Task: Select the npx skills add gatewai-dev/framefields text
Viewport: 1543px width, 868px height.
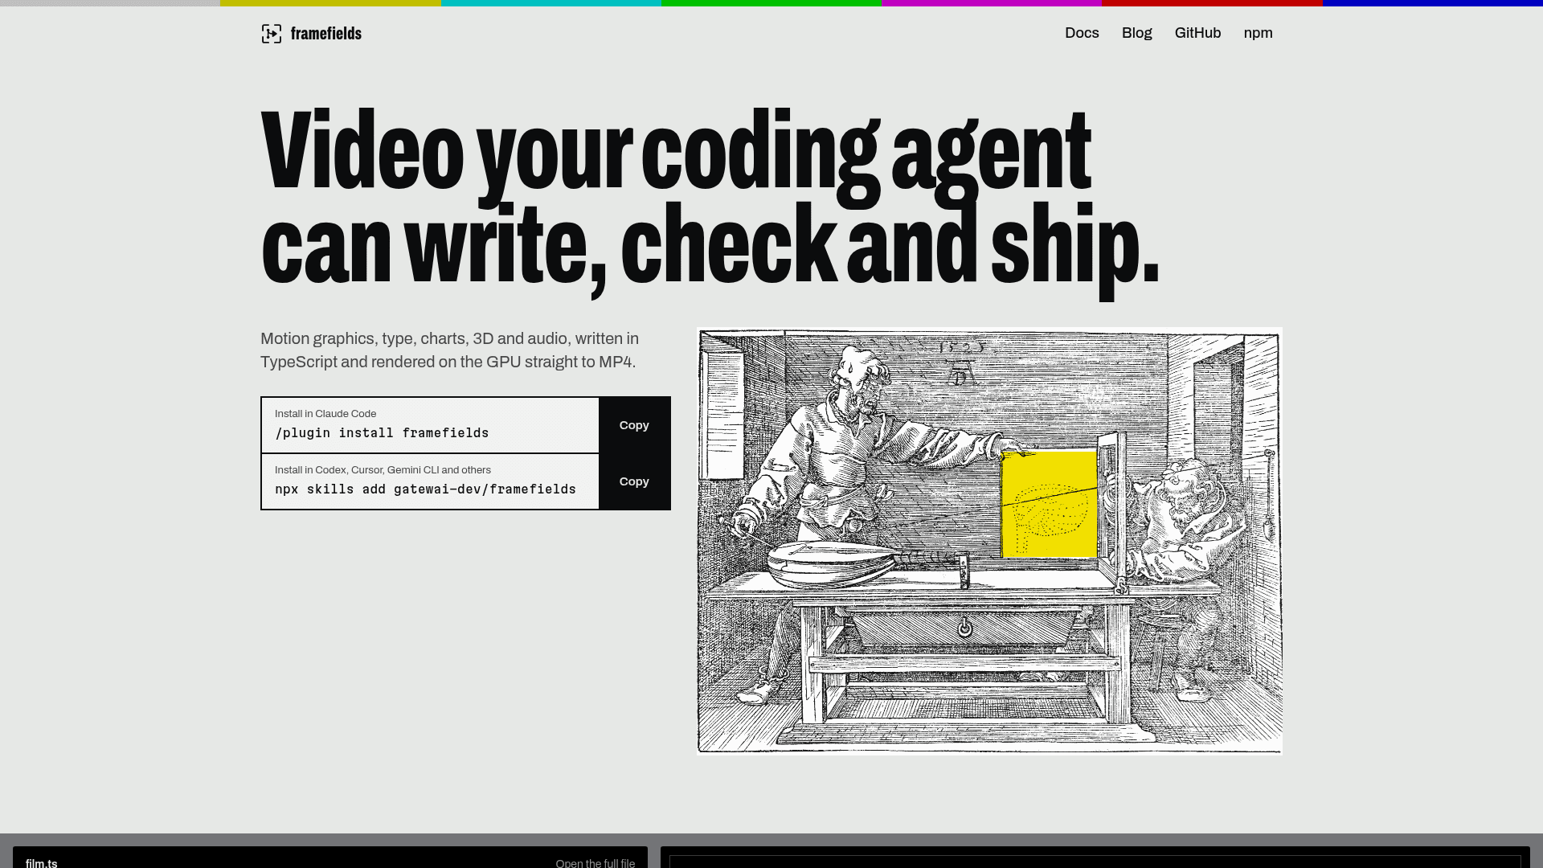Action: pyautogui.click(x=425, y=489)
